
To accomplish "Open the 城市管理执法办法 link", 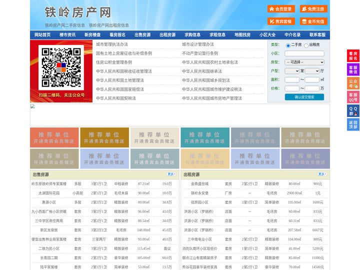I will tap(112, 44).
